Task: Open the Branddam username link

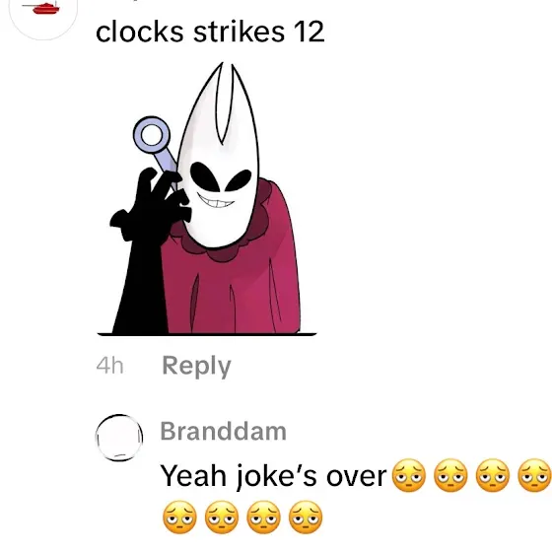Action: 223,432
